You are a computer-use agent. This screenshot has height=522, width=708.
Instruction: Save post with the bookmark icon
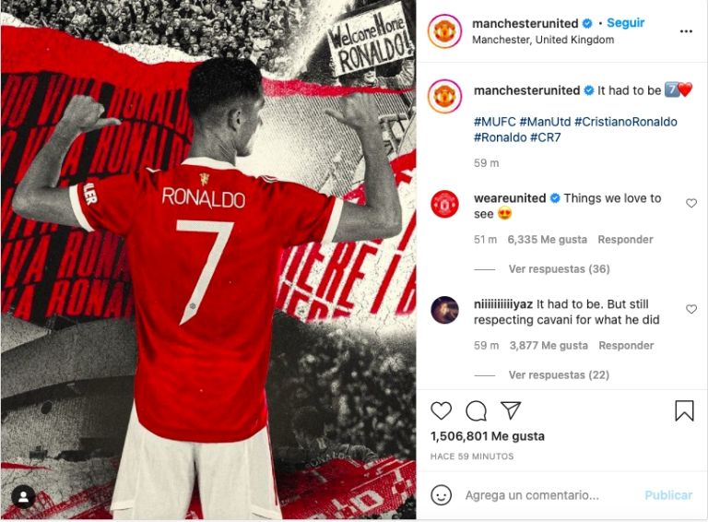684,411
